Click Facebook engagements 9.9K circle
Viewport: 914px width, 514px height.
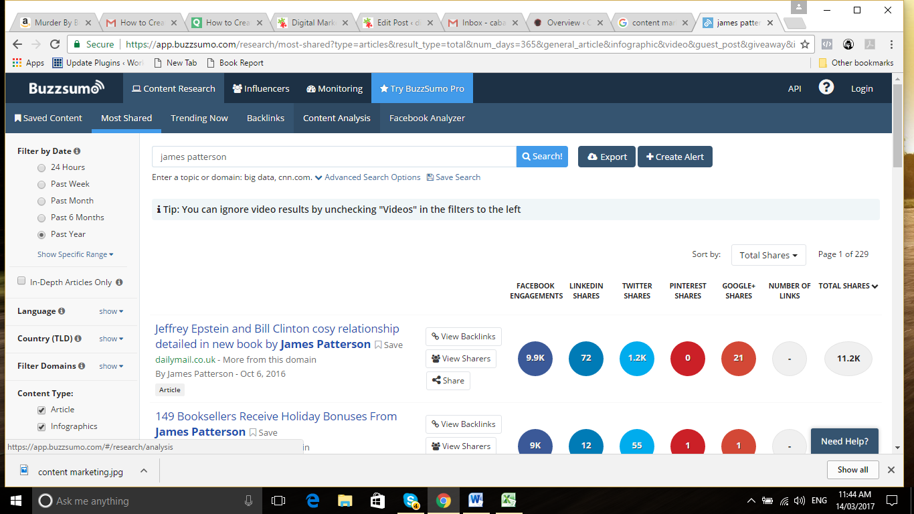pyautogui.click(x=535, y=358)
